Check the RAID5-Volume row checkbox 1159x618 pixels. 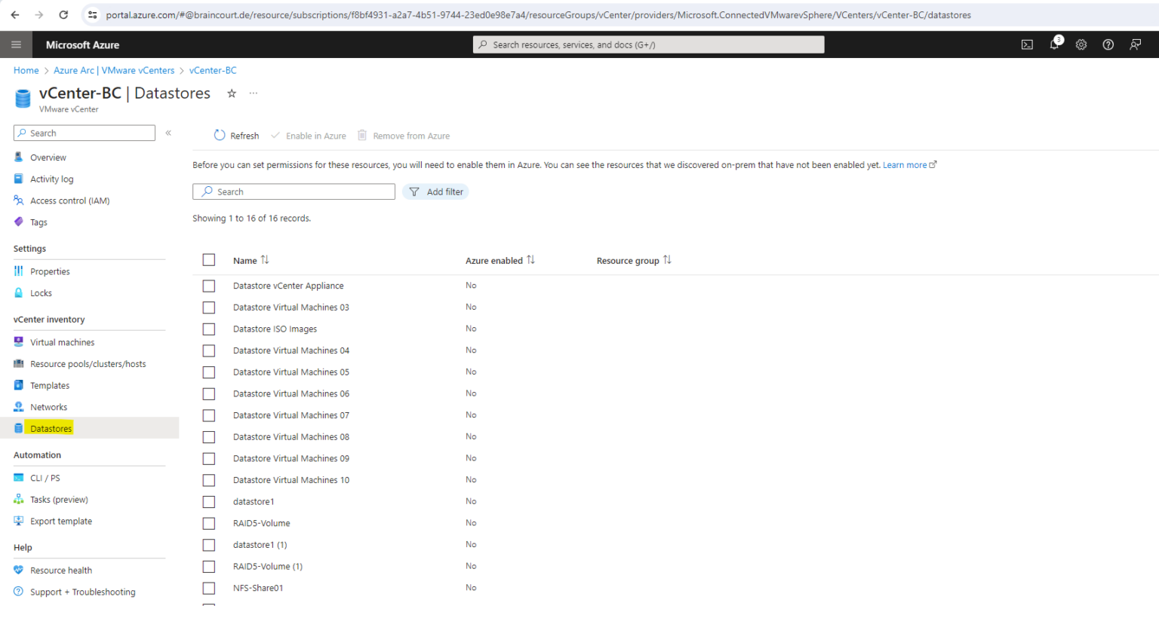tap(209, 523)
